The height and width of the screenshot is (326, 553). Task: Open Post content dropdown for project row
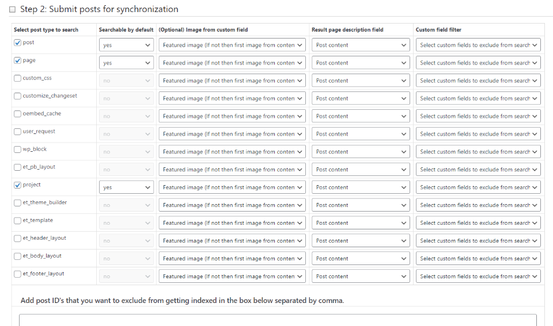click(361, 187)
